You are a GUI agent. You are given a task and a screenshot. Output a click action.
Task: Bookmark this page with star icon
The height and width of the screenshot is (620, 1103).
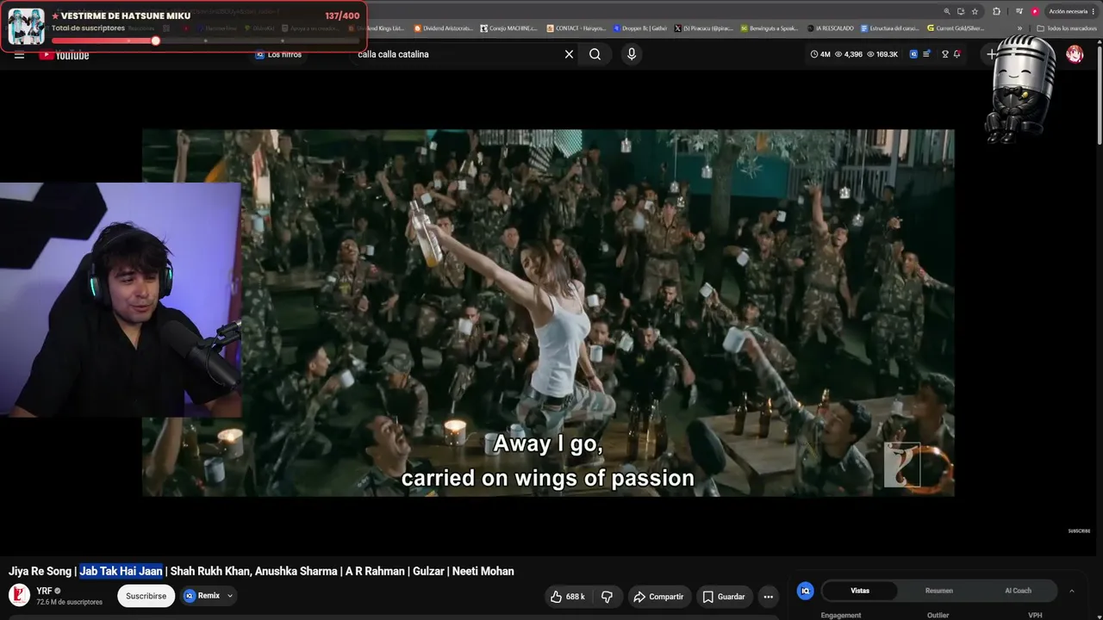tap(975, 11)
